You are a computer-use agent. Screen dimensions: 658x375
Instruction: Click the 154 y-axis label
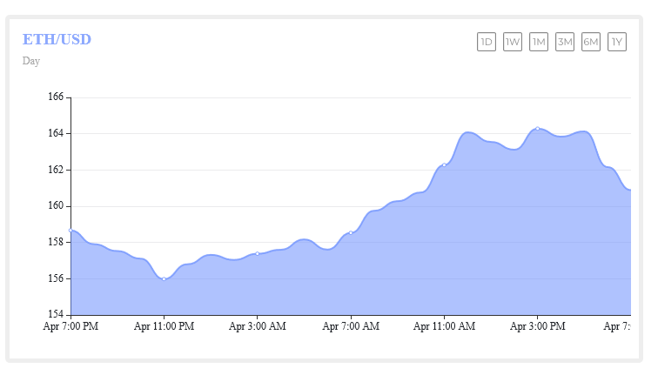tap(57, 314)
